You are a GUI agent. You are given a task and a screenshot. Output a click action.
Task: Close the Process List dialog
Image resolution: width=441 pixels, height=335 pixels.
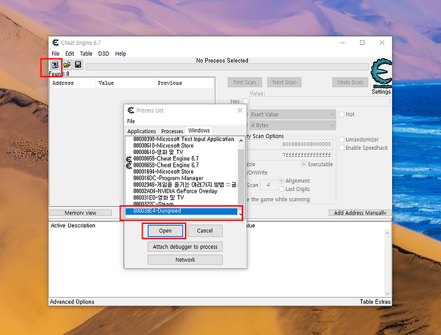coord(239,110)
